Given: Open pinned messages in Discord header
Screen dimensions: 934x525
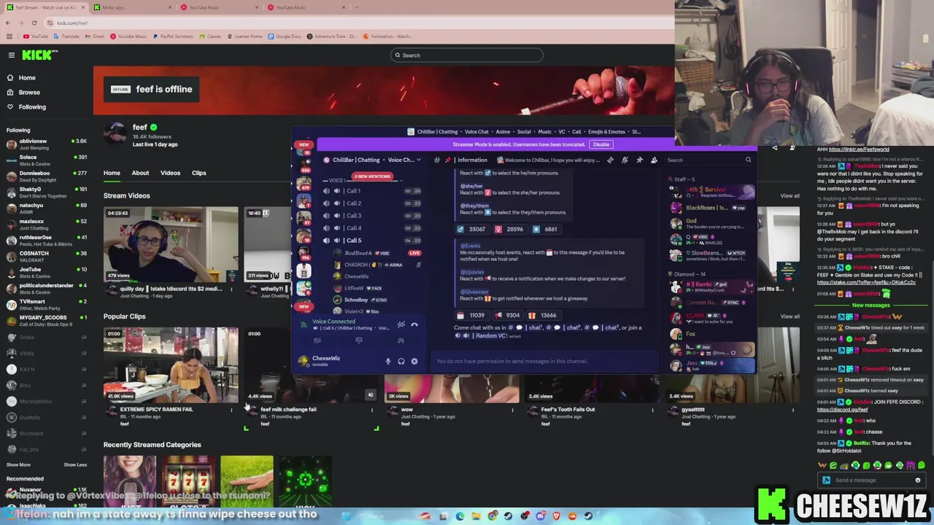Looking at the screenshot, I should pos(639,160).
